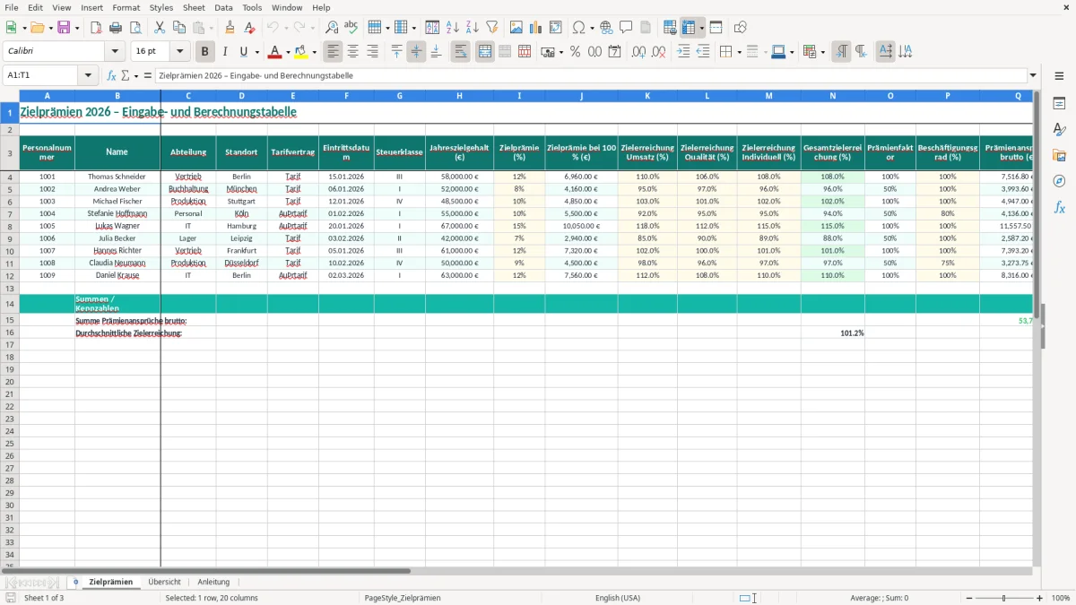Click the English (USA) language status
Viewport: 1076px width, 605px height.
tap(618, 598)
